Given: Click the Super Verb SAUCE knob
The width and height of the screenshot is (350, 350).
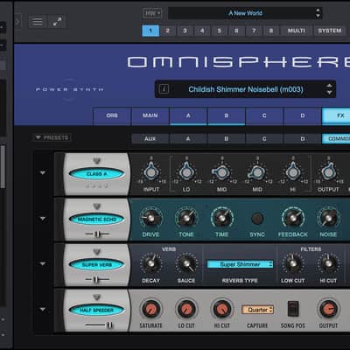Looking at the screenshot, I should [x=186, y=263].
